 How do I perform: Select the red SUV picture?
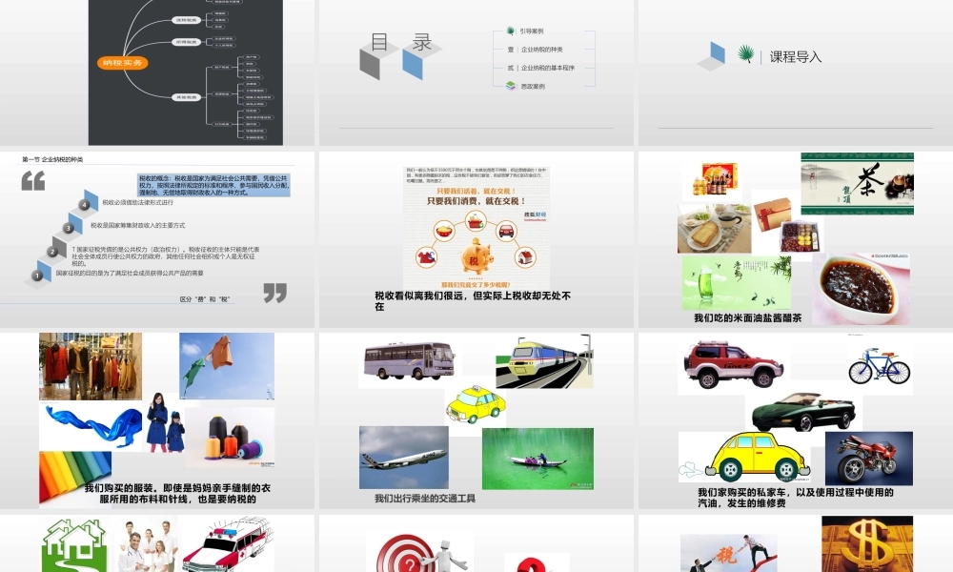pos(731,364)
